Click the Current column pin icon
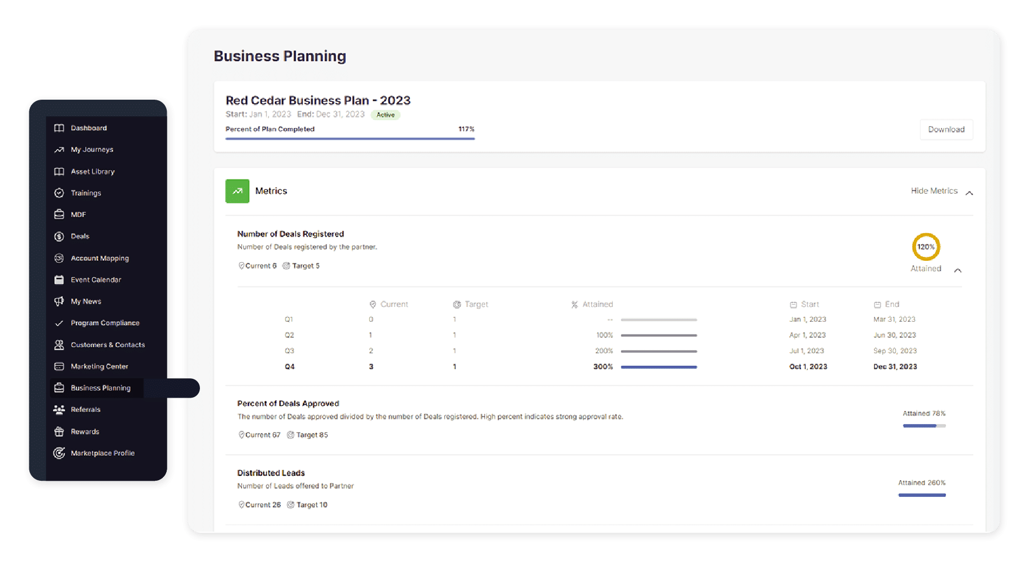The height and width of the screenshot is (571, 1029). tap(373, 305)
